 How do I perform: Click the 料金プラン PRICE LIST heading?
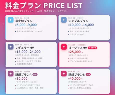click(44, 5)
